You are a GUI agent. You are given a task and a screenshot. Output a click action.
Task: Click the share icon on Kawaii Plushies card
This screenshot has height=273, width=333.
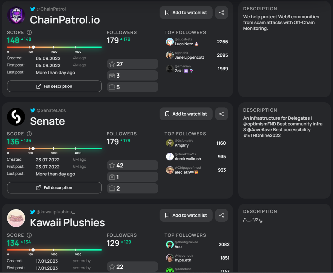click(x=222, y=215)
